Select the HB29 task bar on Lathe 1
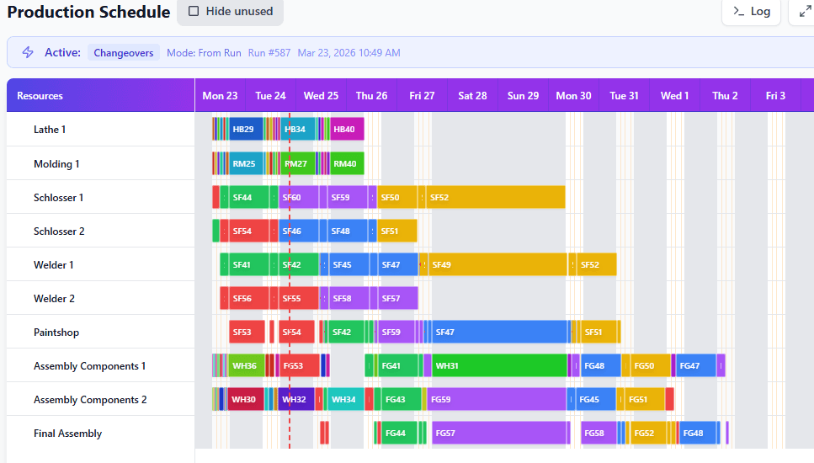814x463 pixels. (246, 130)
